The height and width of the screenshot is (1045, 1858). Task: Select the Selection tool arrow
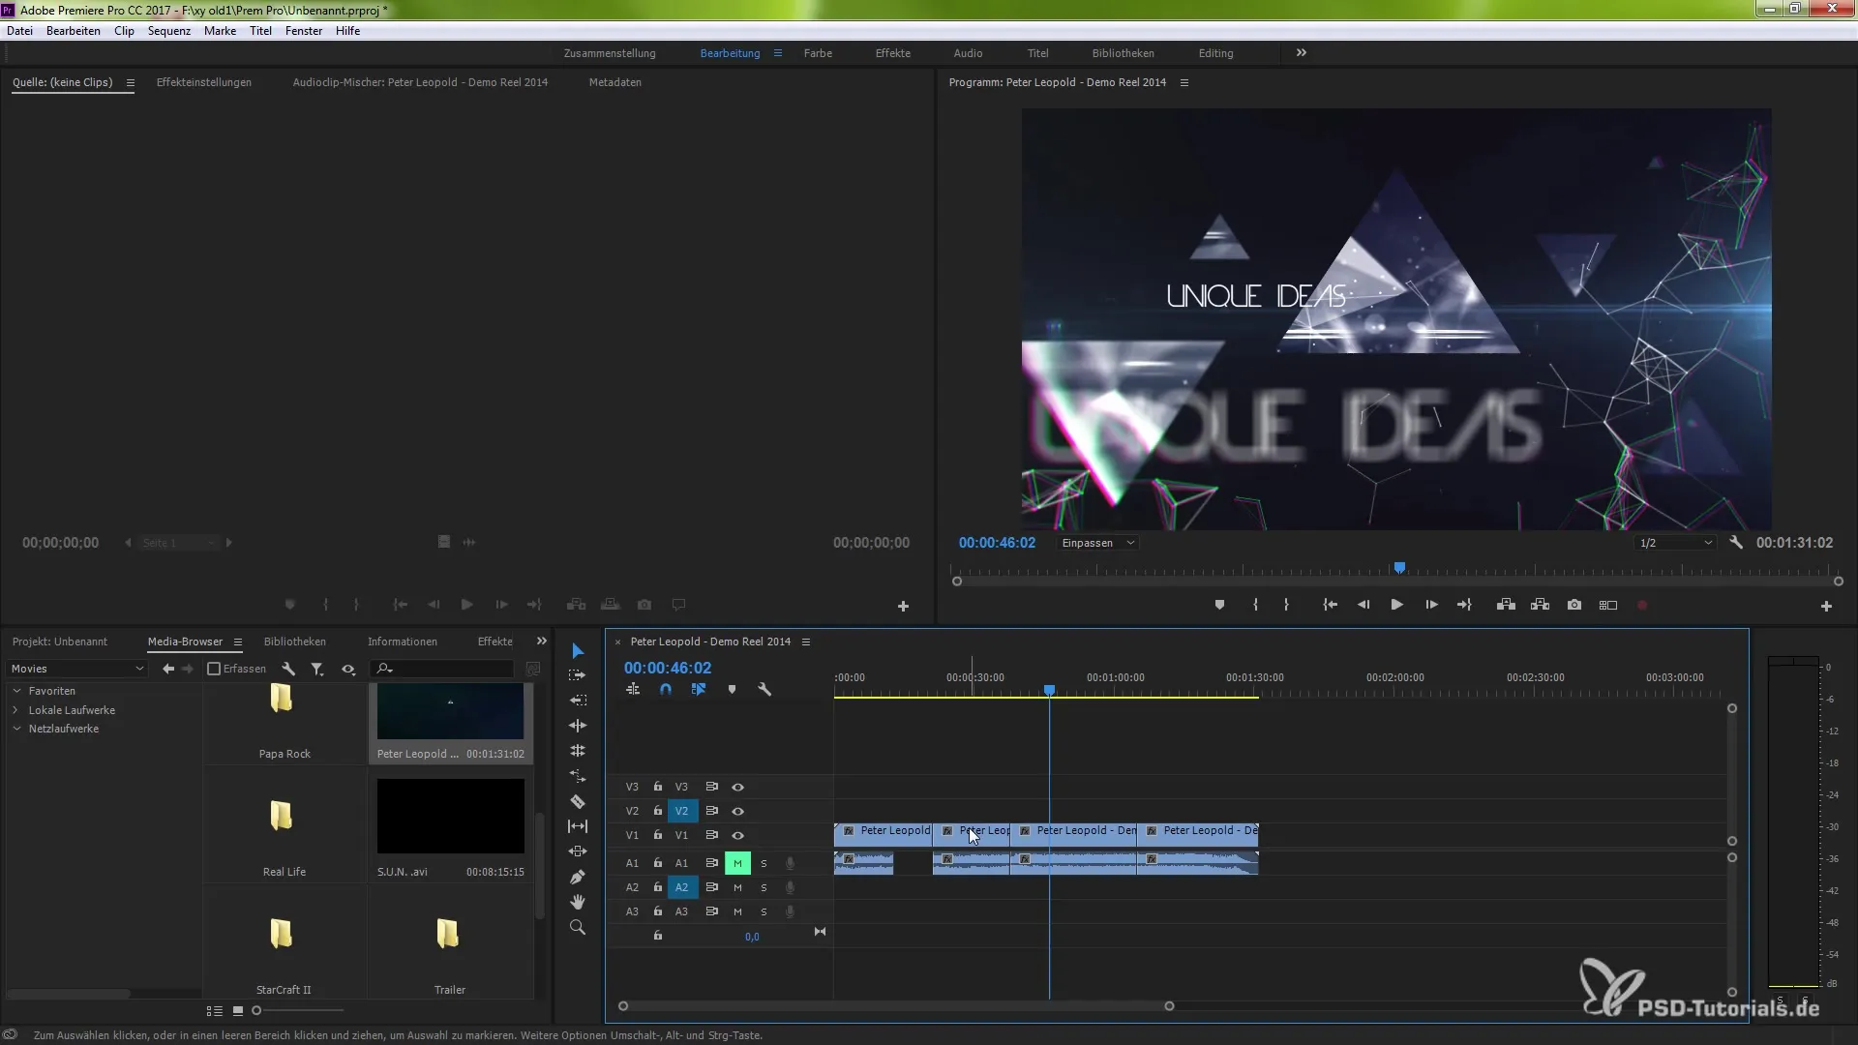tap(578, 650)
